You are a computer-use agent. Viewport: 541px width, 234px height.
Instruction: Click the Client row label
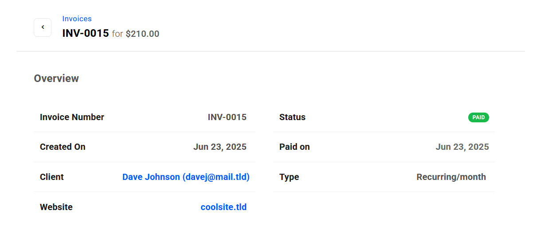pos(52,177)
